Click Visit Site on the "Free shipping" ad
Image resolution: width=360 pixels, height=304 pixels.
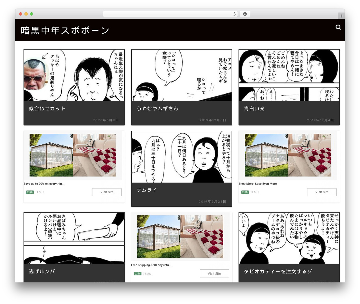(214, 273)
